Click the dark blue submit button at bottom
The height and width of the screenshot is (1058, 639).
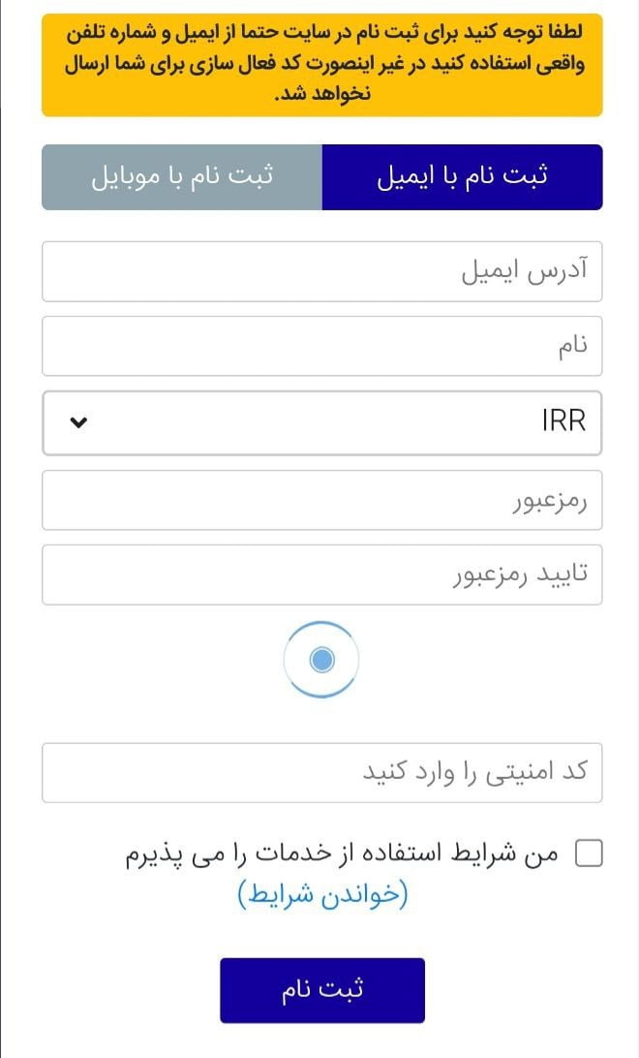click(321, 989)
